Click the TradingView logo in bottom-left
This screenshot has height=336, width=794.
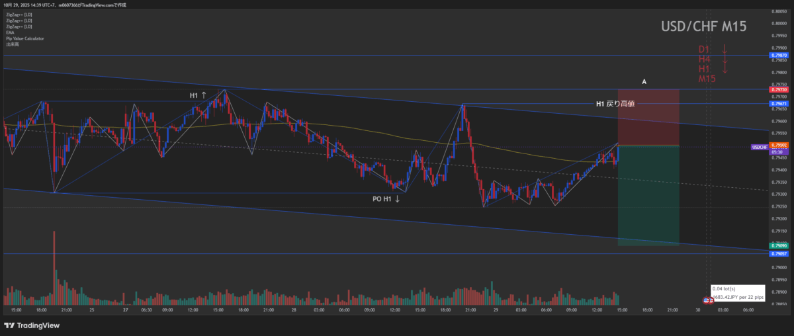(32, 325)
